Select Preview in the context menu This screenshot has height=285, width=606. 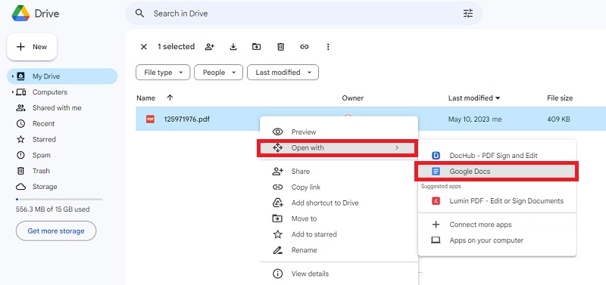[339, 132]
